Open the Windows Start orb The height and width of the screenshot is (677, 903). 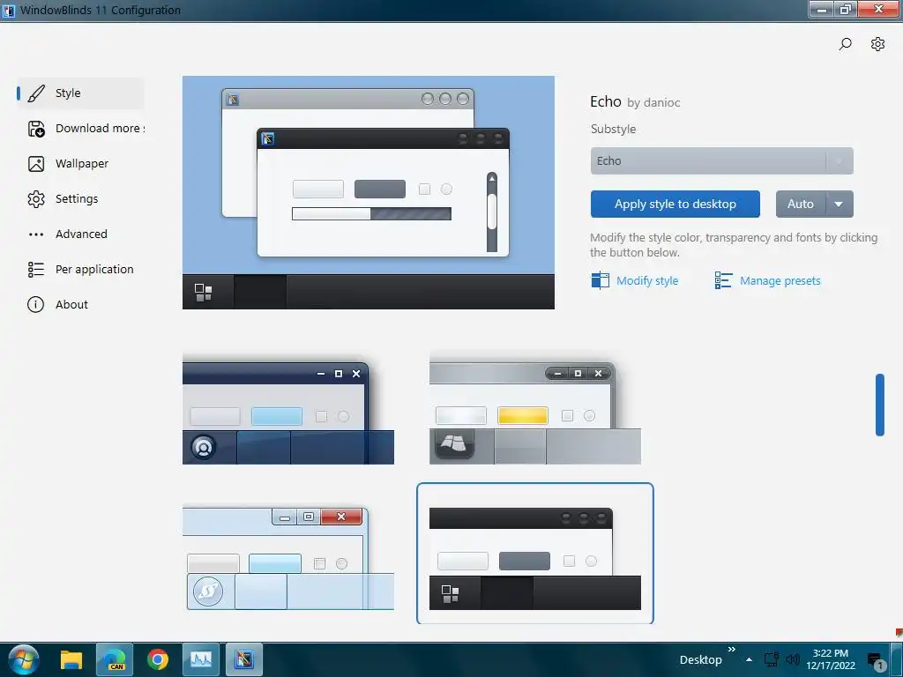24,659
